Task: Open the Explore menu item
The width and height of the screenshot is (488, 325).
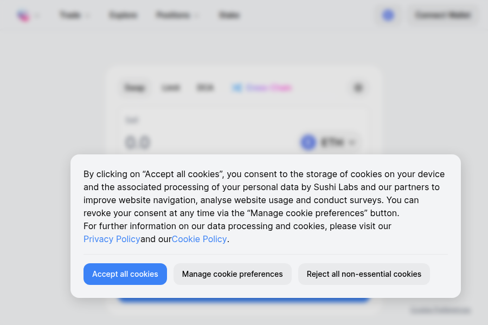Action: (x=123, y=15)
